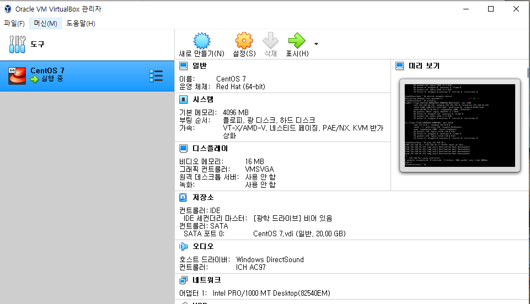Maximize the VirtualBox manager window
The height and width of the screenshot is (304, 530).
(x=491, y=9)
